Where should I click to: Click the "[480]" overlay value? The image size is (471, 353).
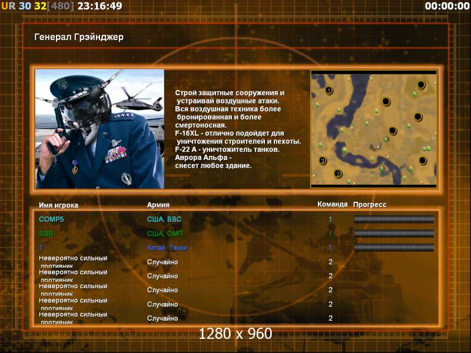61,6
